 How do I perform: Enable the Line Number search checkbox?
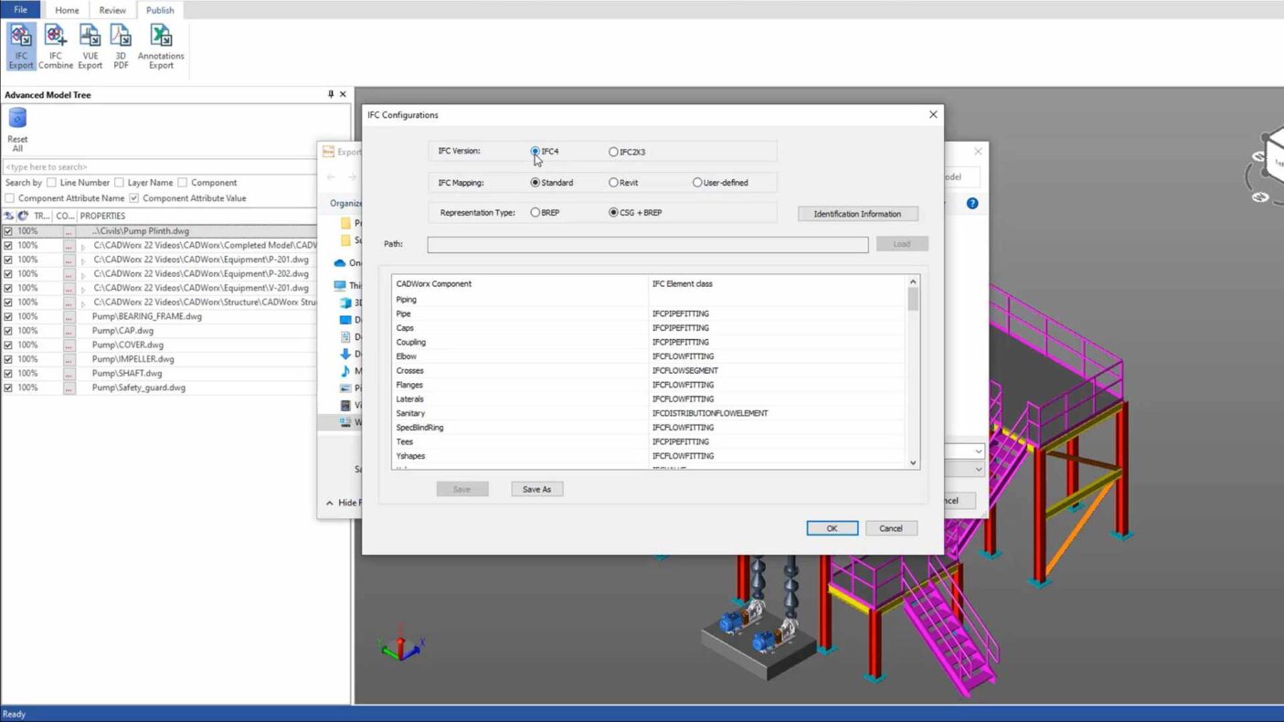51,183
